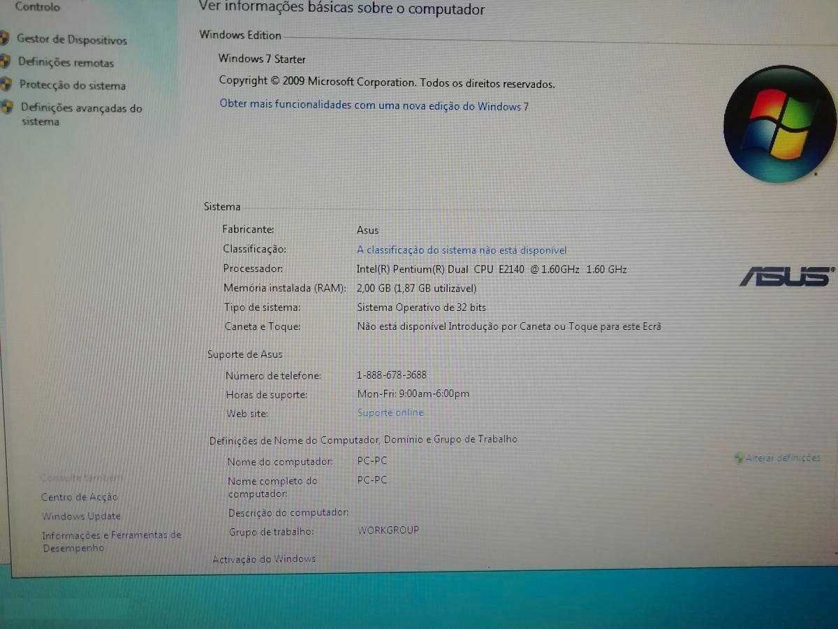
Task: Select the Caneta e Toque value text
Action: tap(509, 326)
